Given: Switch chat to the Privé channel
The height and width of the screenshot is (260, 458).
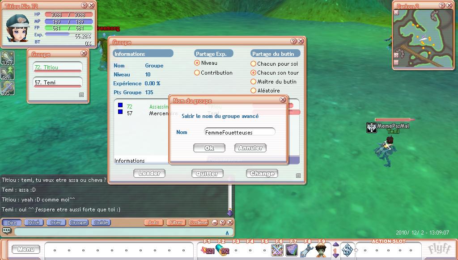Looking at the screenshot, I should [x=34, y=222].
